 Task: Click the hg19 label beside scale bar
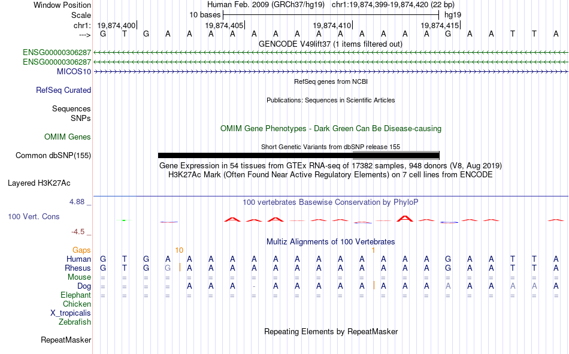(x=453, y=15)
